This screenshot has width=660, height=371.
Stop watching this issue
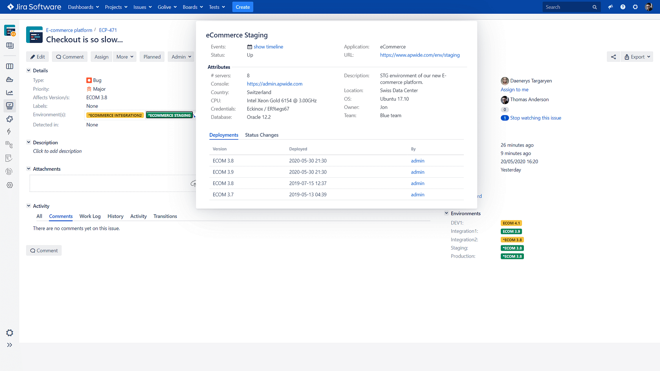coord(535,118)
